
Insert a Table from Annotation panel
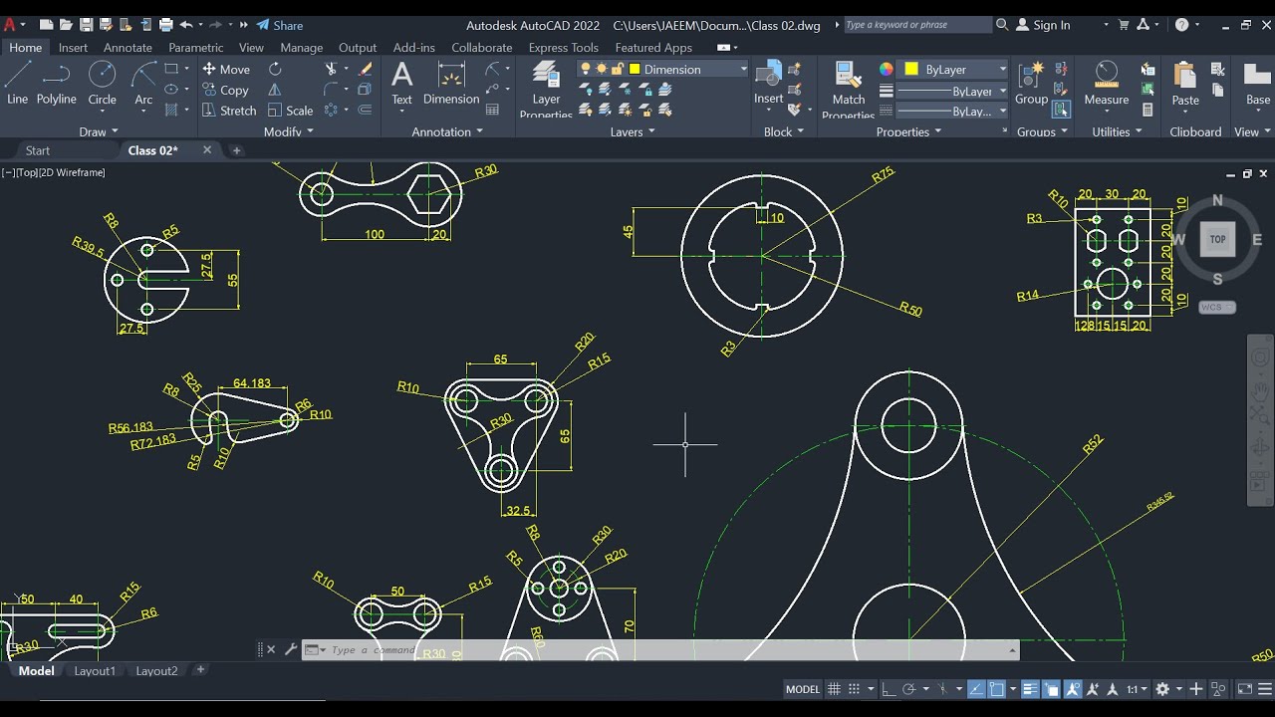point(493,111)
